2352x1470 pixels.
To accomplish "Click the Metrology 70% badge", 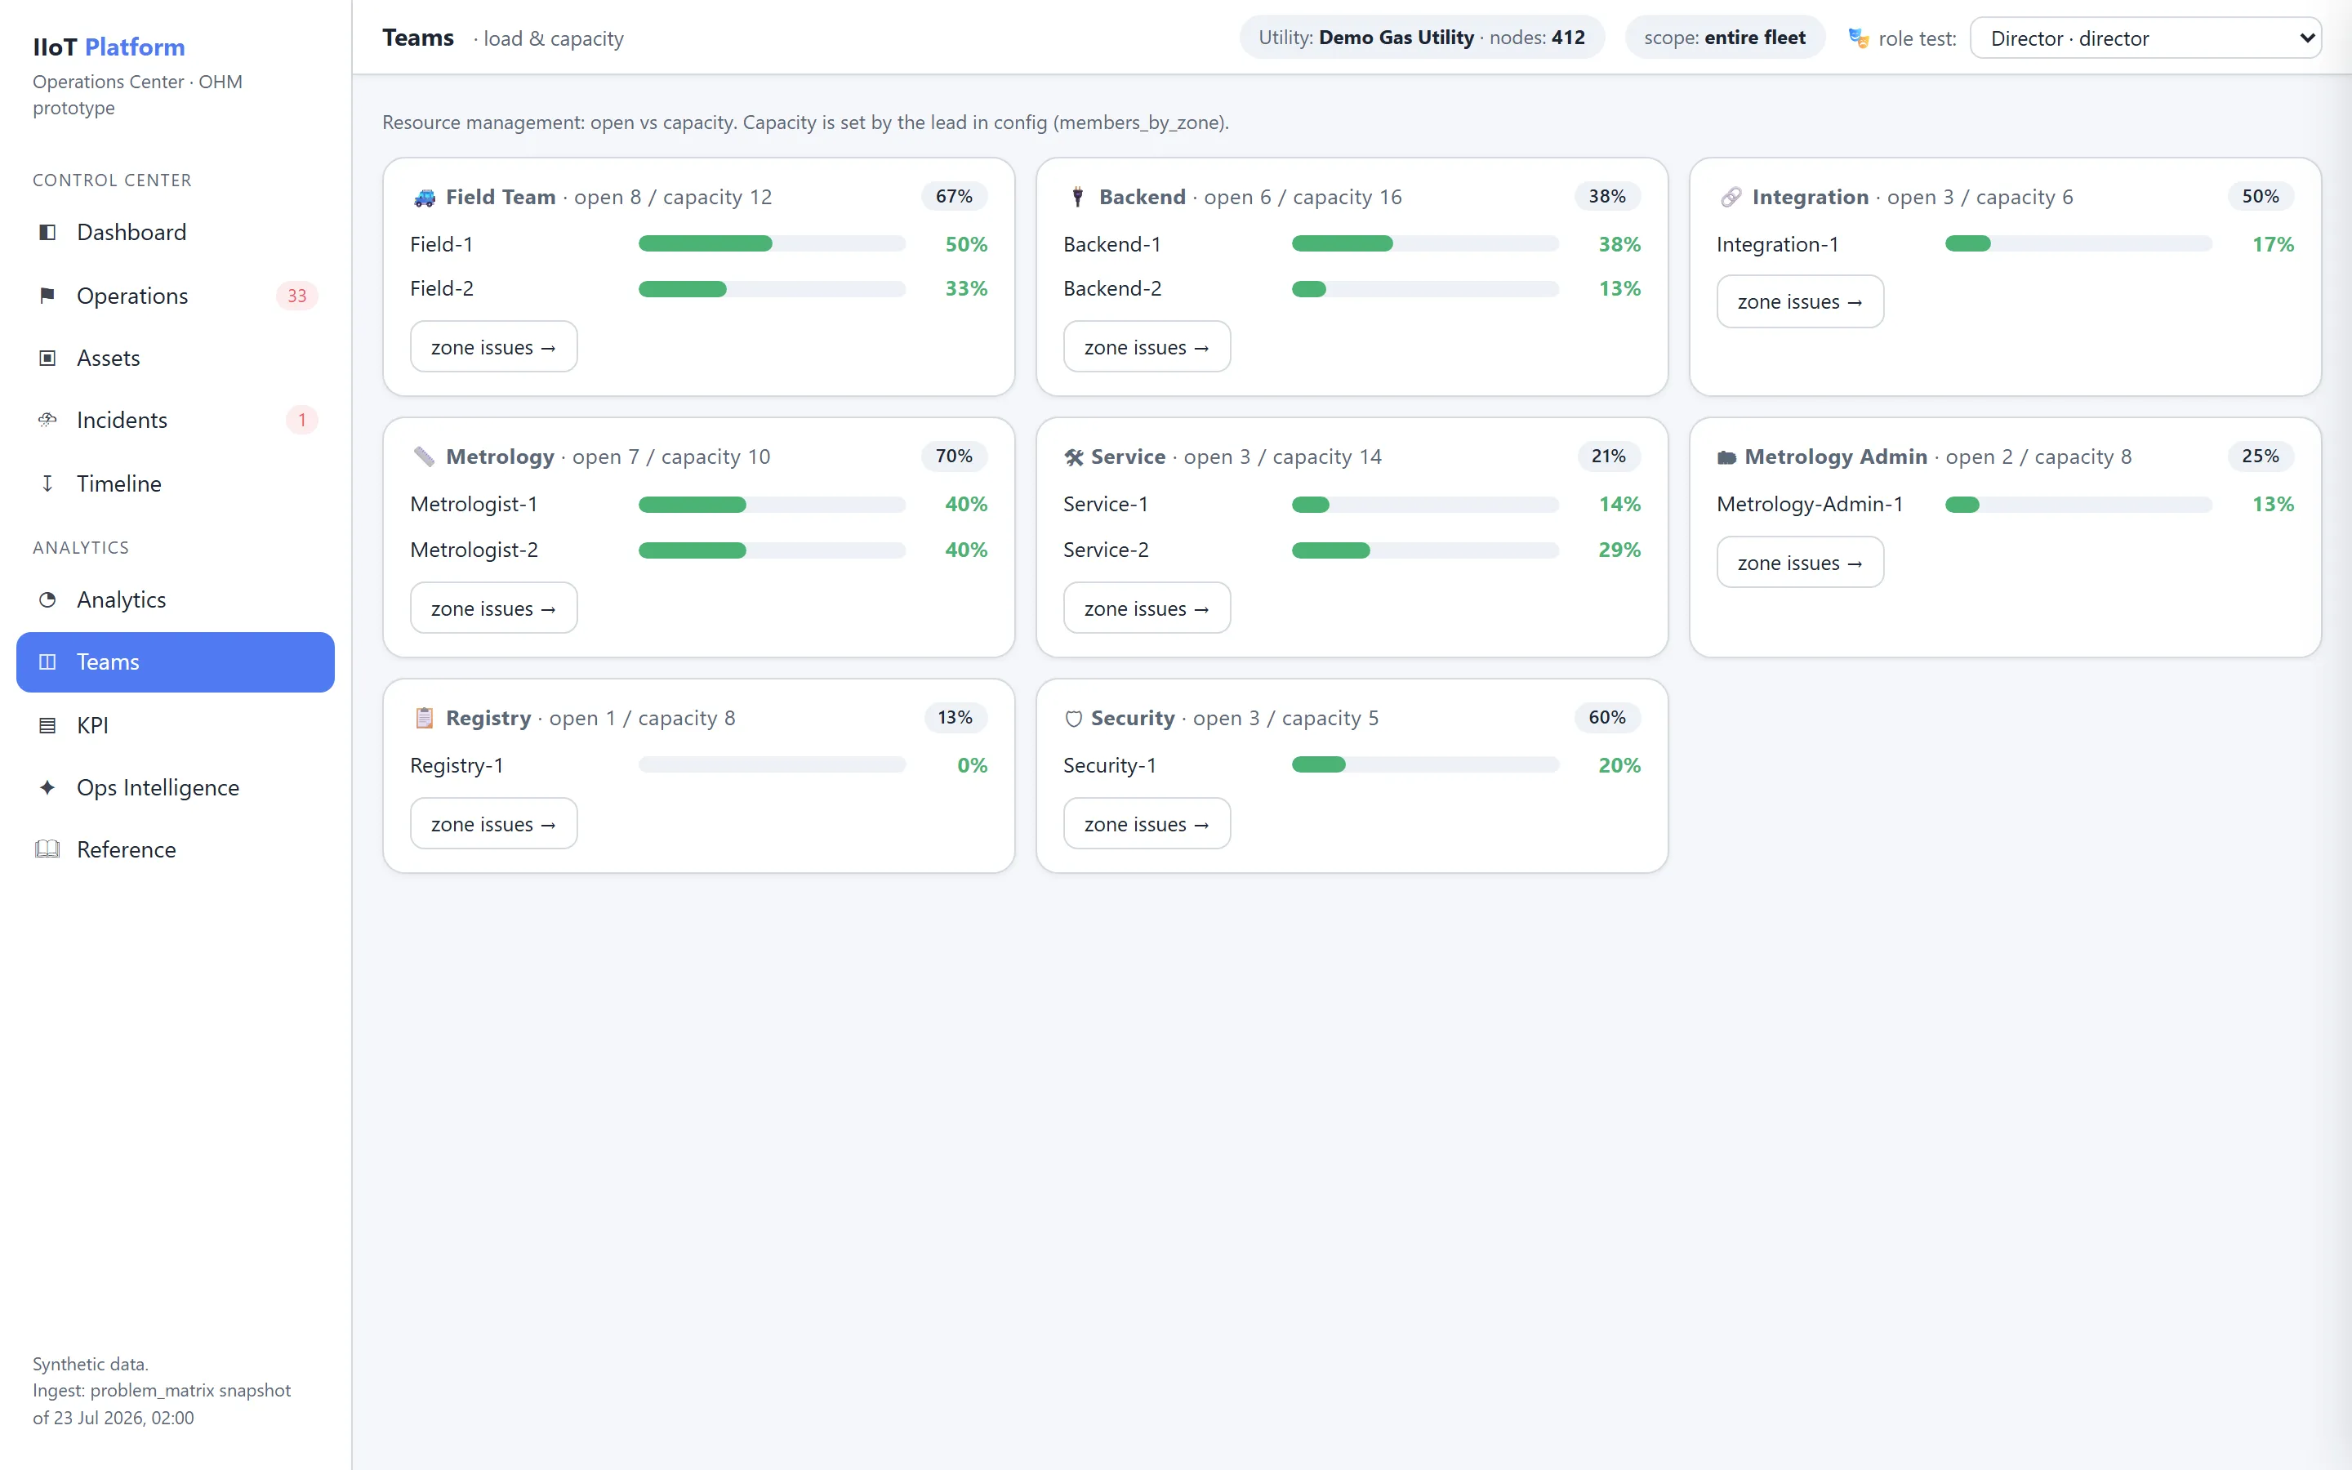I will click(953, 456).
